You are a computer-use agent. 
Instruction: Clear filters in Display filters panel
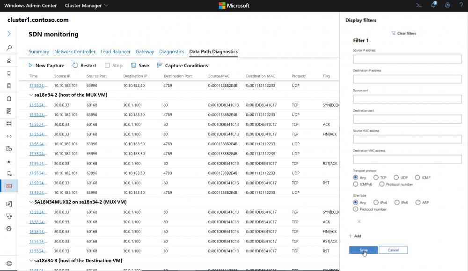(x=403, y=33)
